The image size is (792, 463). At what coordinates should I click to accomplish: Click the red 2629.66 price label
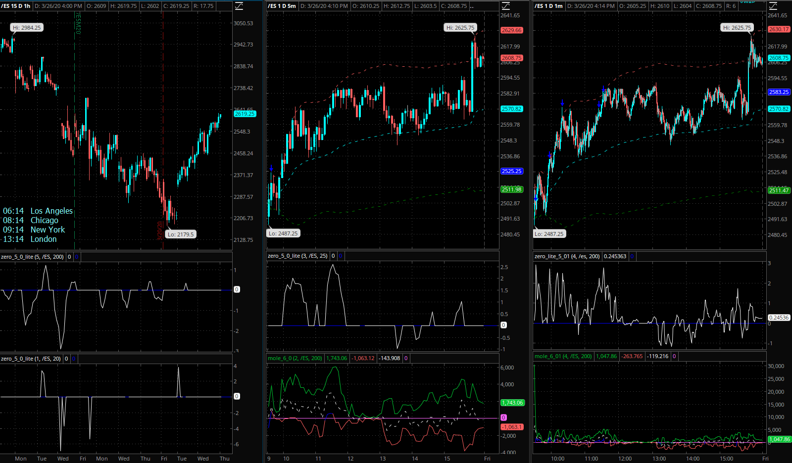(511, 30)
